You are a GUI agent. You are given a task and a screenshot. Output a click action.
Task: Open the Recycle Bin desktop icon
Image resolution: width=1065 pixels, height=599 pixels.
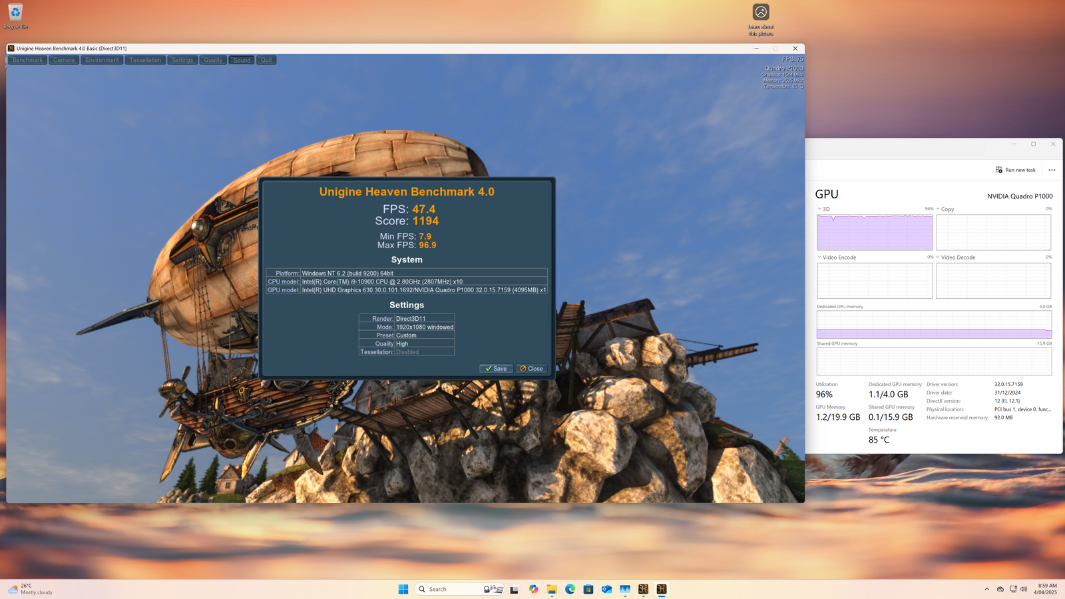(15, 17)
